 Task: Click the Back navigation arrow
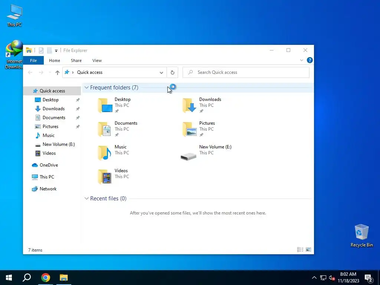(30, 72)
